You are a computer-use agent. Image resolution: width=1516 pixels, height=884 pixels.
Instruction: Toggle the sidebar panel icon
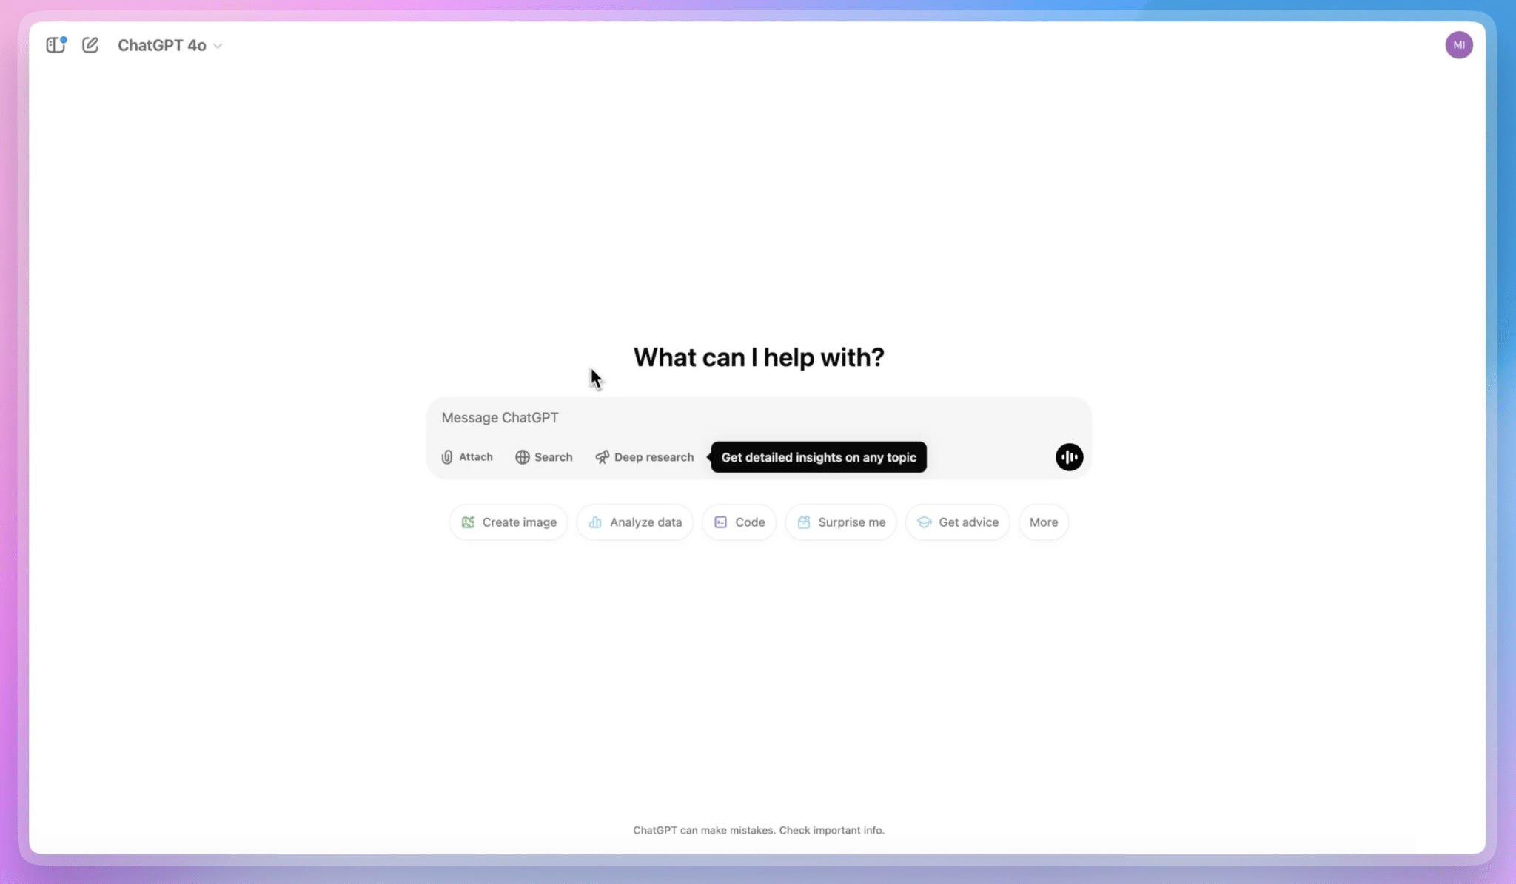coord(55,44)
